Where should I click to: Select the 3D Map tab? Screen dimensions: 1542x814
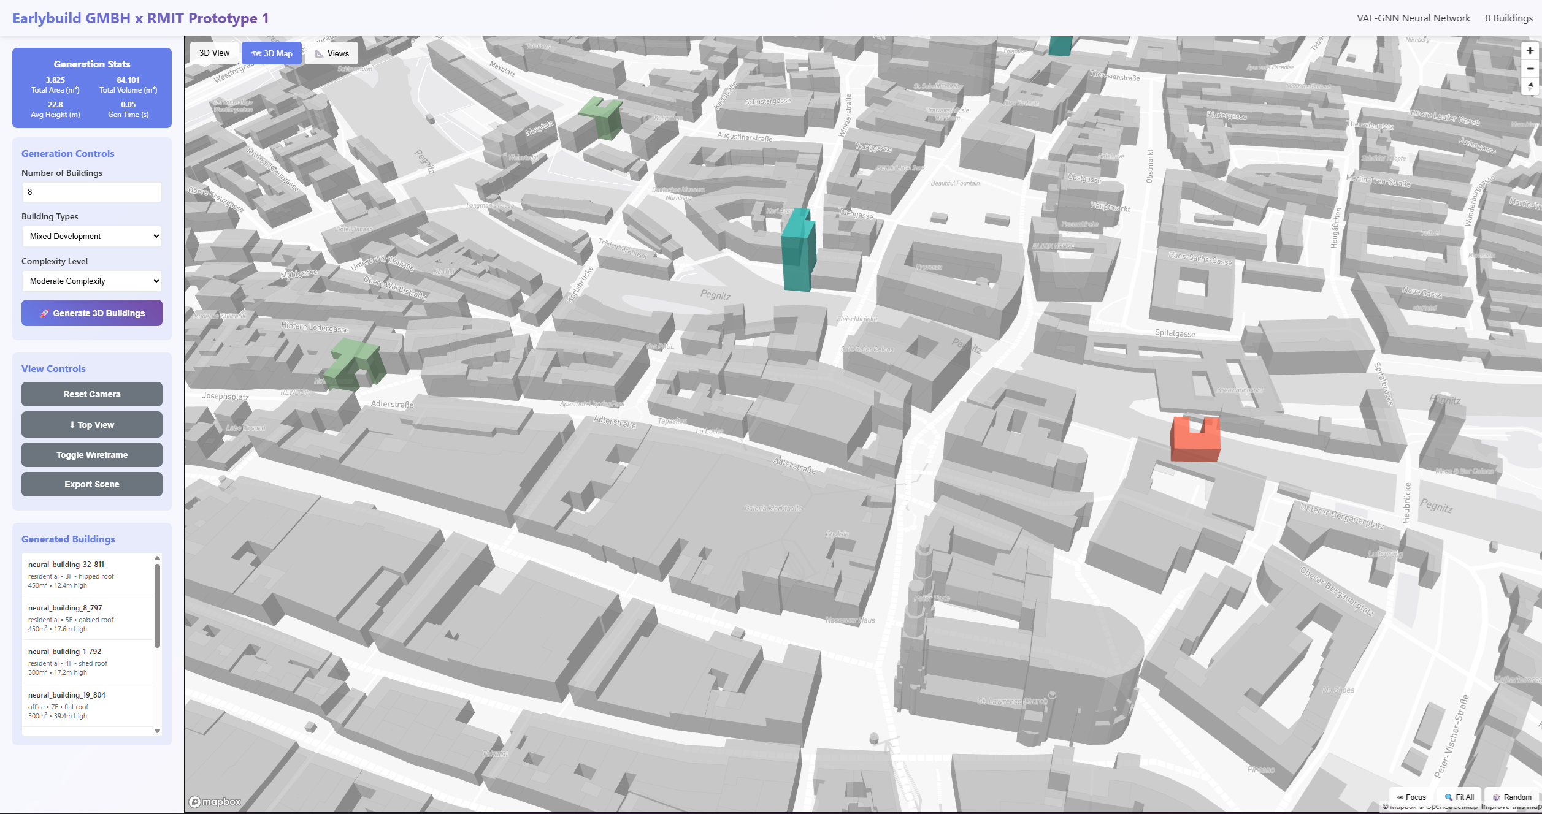272,53
